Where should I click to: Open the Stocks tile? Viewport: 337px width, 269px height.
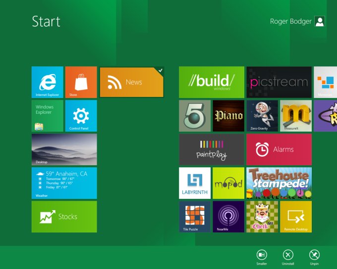64,217
